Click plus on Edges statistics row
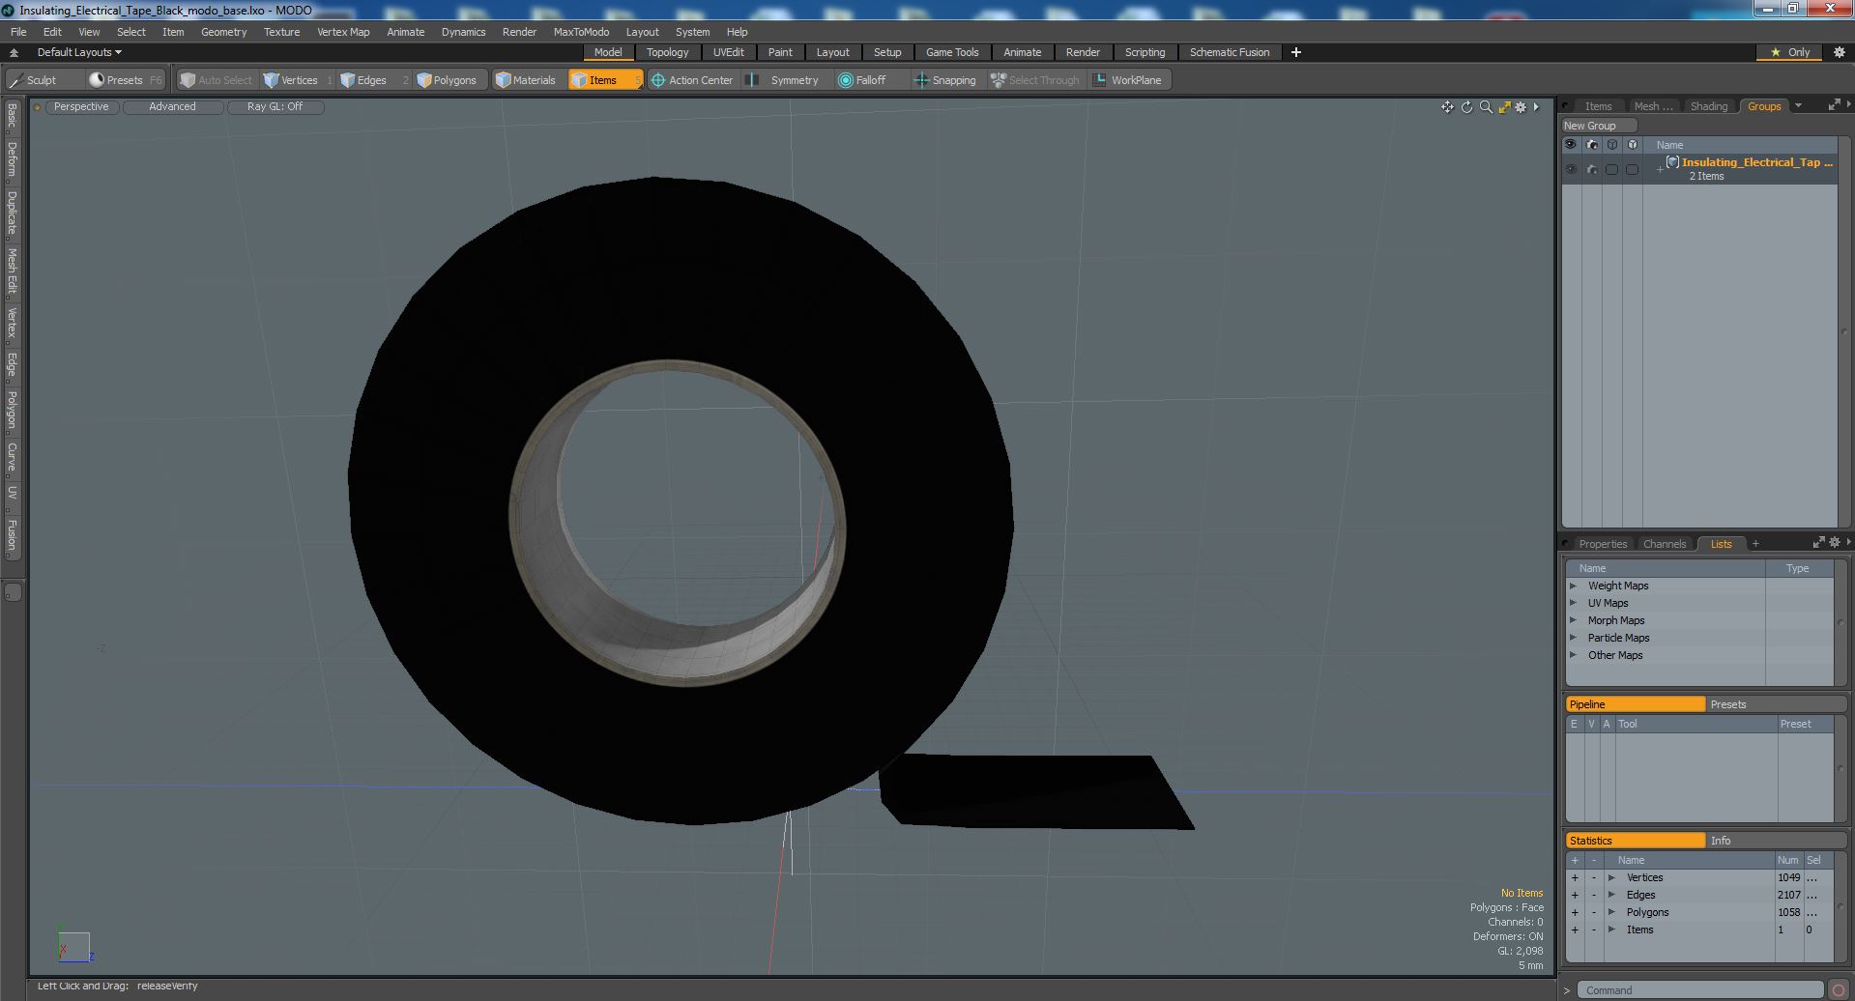 1575,895
